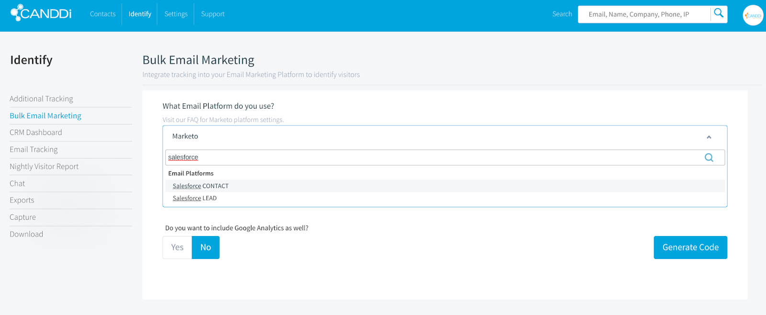Viewport: 766px width, 315px height.
Task: Open the CANDDi account avatar
Action: click(753, 15)
